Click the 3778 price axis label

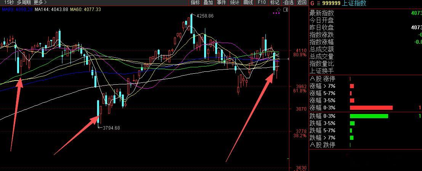pos(301,131)
